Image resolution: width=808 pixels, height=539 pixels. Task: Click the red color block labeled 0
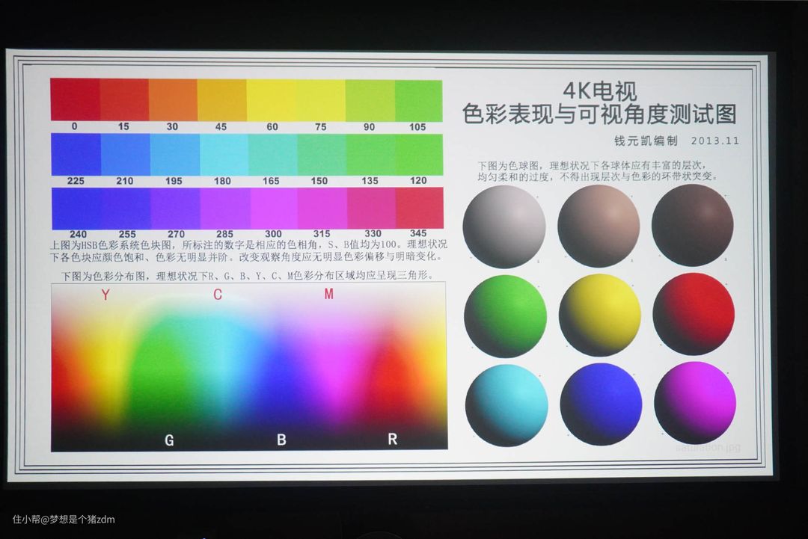point(75,99)
